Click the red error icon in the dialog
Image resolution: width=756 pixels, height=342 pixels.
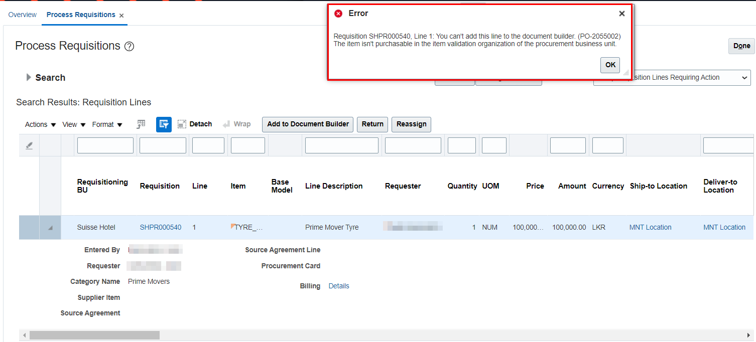pyautogui.click(x=338, y=14)
